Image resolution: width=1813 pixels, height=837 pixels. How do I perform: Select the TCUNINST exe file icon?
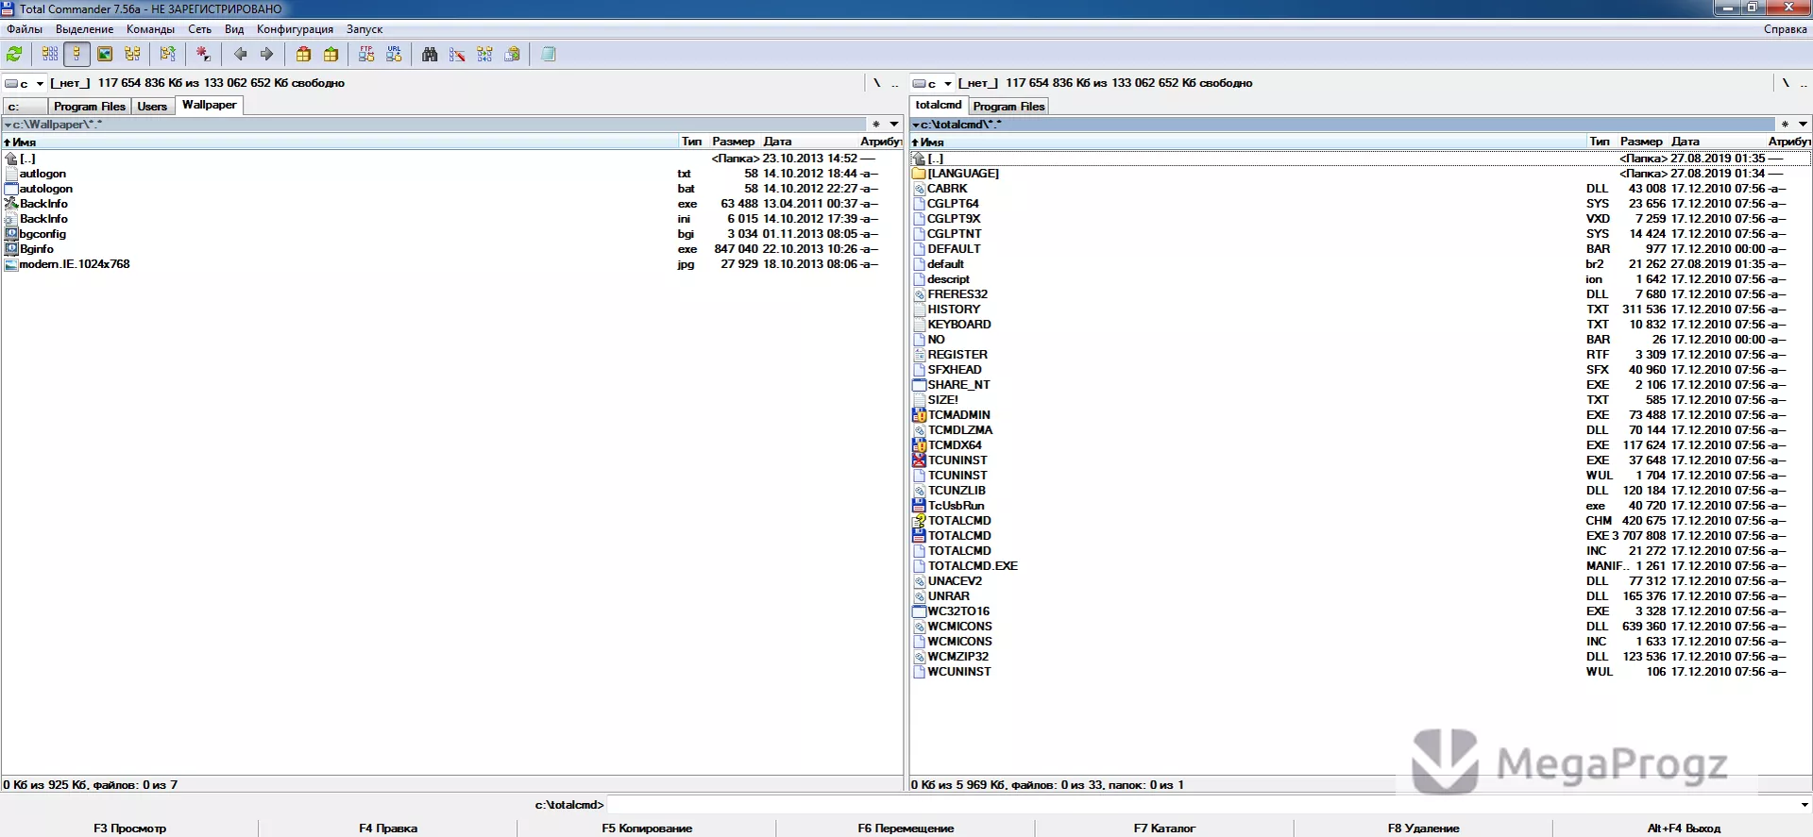coord(920,460)
